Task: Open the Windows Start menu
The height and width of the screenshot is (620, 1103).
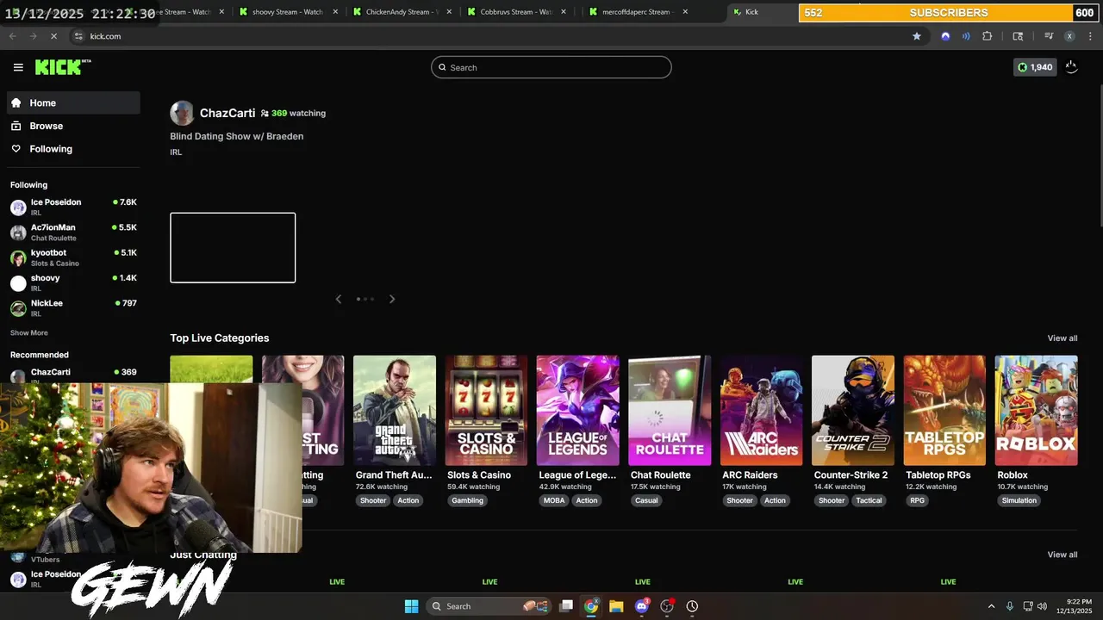Action: click(x=411, y=606)
